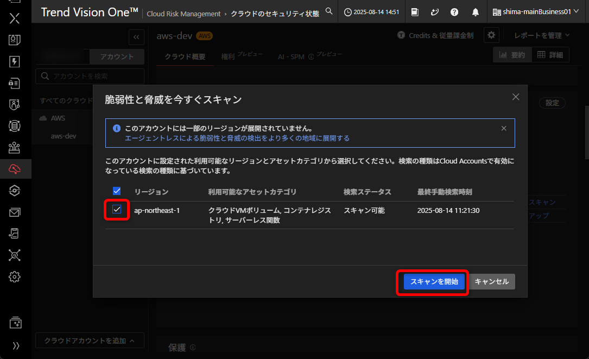Click the スキャン可能 status text

(364, 211)
